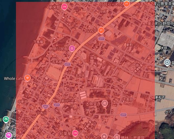Viewport: 174px width, 139px height.
Task: Select route 277 shield near 下高田
Action: (123, 115)
